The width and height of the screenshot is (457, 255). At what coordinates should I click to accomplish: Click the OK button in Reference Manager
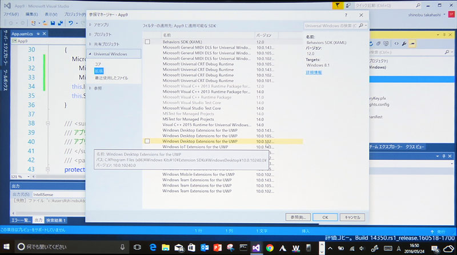click(x=325, y=217)
